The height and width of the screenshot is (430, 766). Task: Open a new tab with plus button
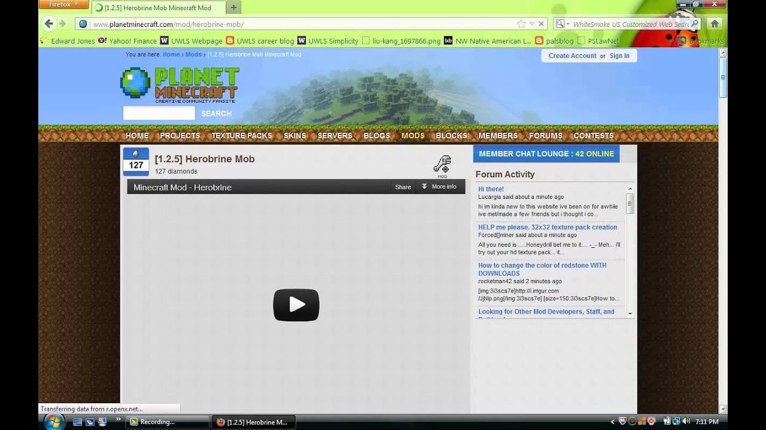pyautogui.click(x=233, y=8)
